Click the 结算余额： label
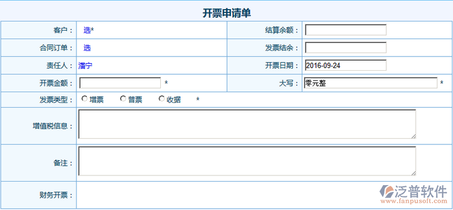The width and height of the screenshot is (453, 210). click(282, 30)
